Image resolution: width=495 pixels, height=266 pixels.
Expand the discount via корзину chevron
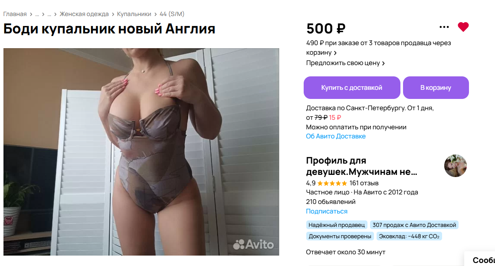(x=335, y=53)
